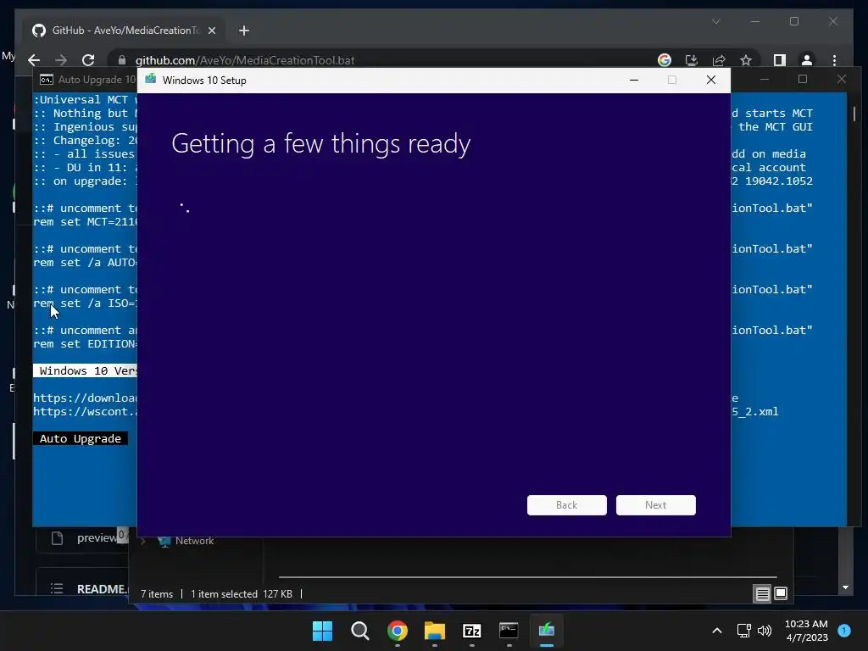The image size is (868, 651).
Task: Close the Windows 10 Setup dialog
Action: coord(711,80)
